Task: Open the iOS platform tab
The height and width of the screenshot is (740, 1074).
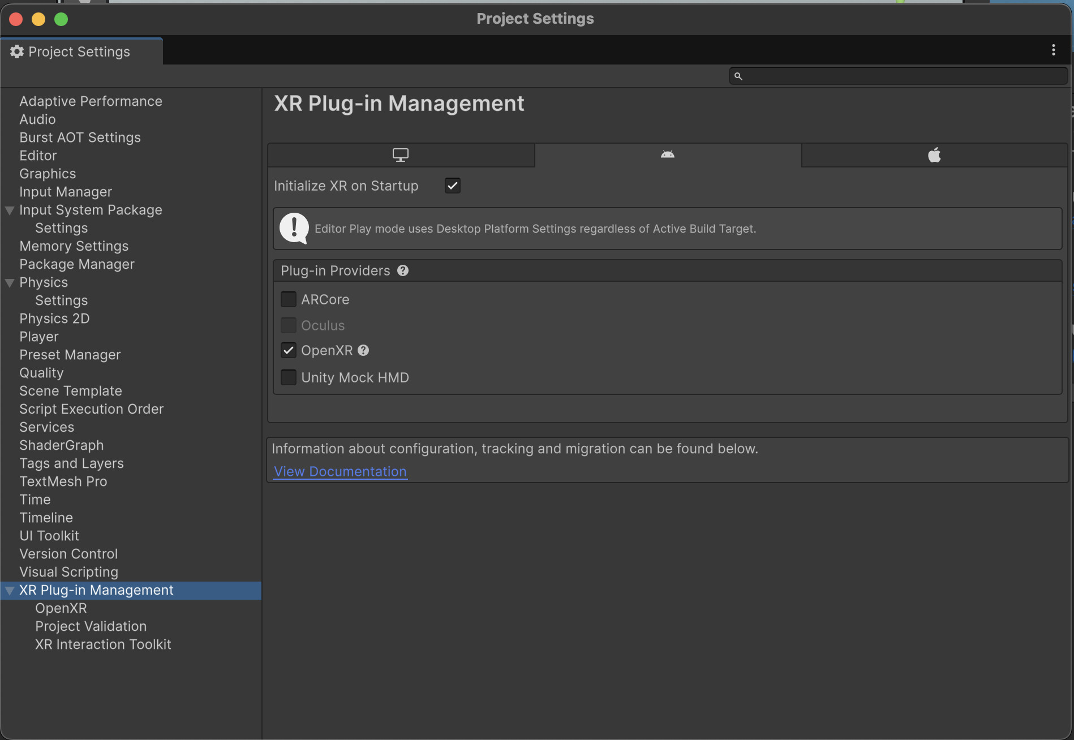Action: tap(934, 155)
